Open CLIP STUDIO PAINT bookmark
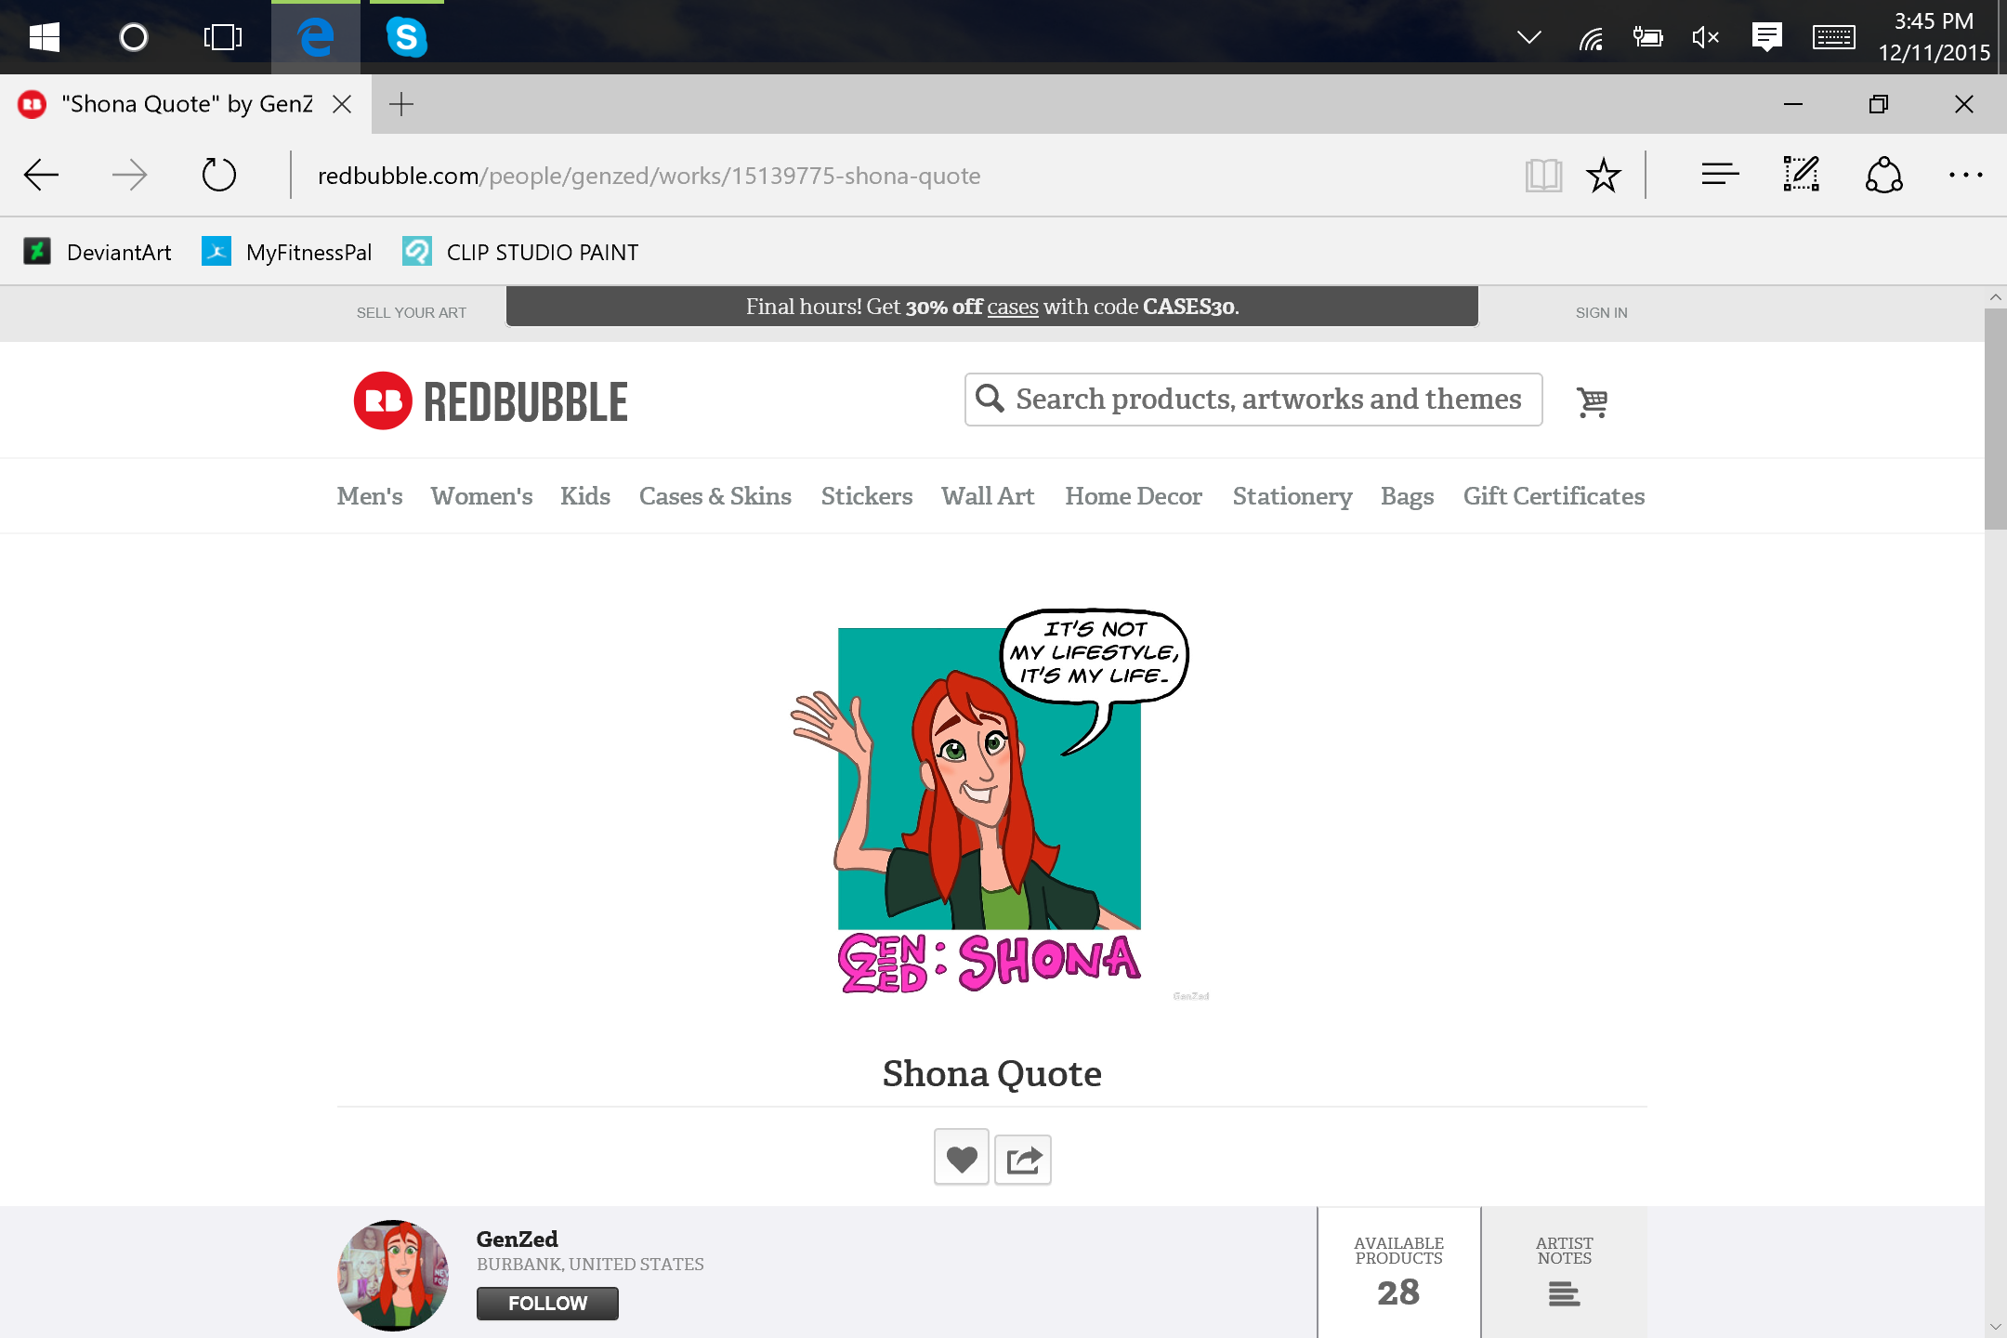 click(x=520, y=252)
